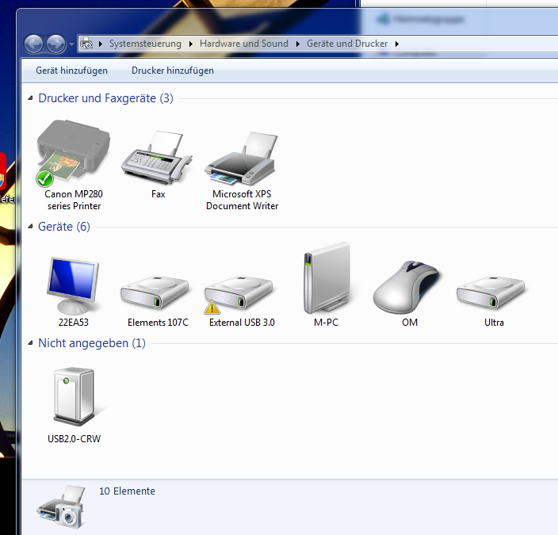The image size is (558, 535).
Task: Click the Geräte und Drucker breadcrumb
Action: pyautogui.click(x=347, y=44)
